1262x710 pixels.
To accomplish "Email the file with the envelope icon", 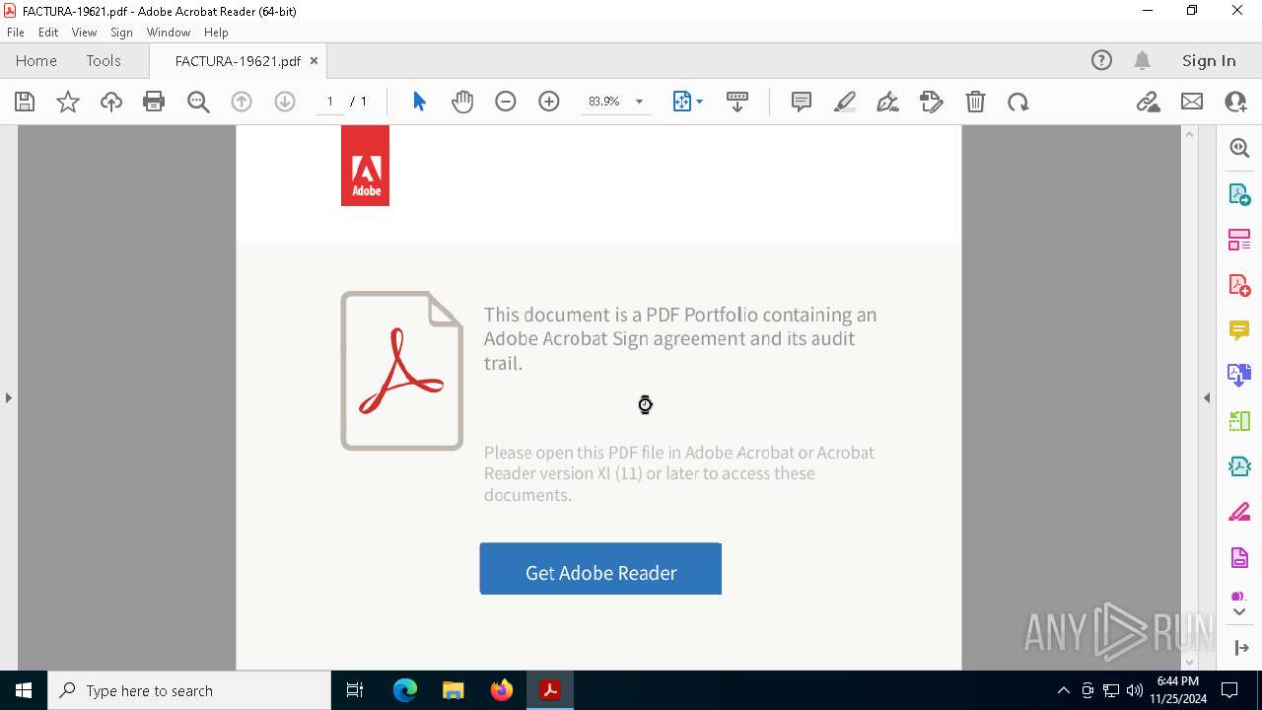I will [1192, 102].
